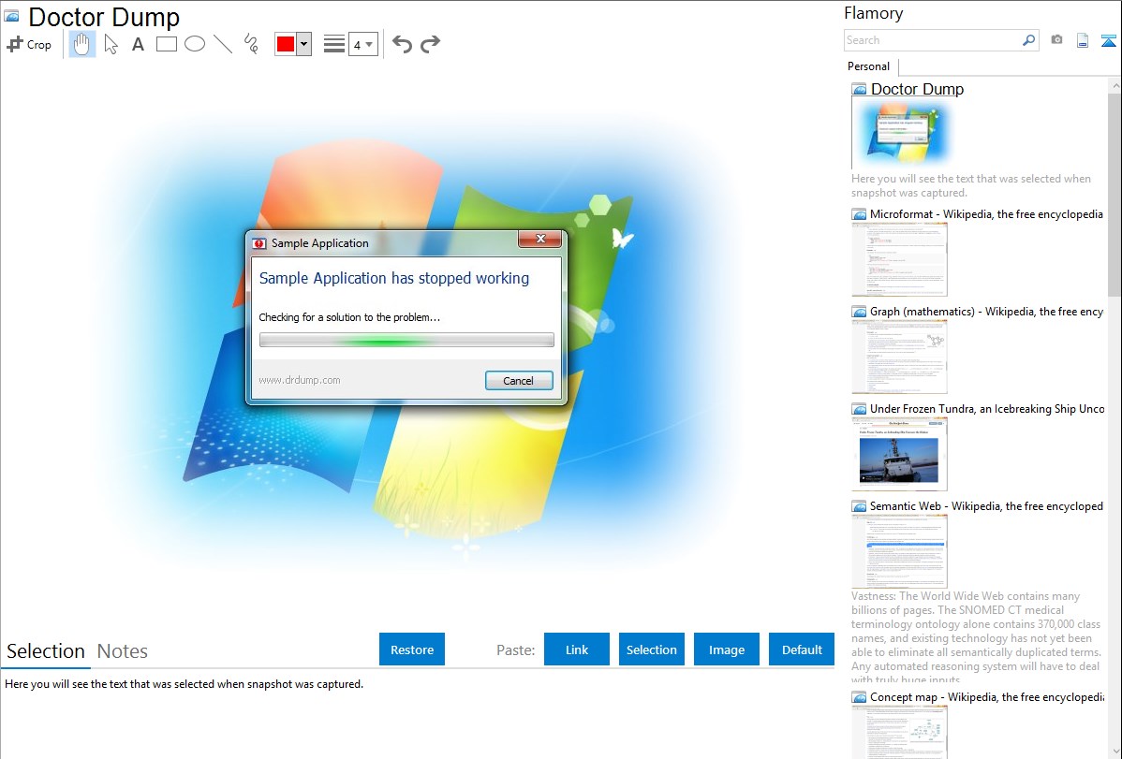Click the Vastness description text

click(x=976, y=637)
